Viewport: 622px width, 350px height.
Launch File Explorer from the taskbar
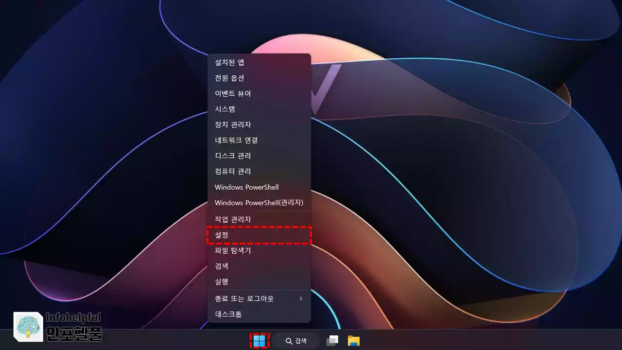pos(354,341)
